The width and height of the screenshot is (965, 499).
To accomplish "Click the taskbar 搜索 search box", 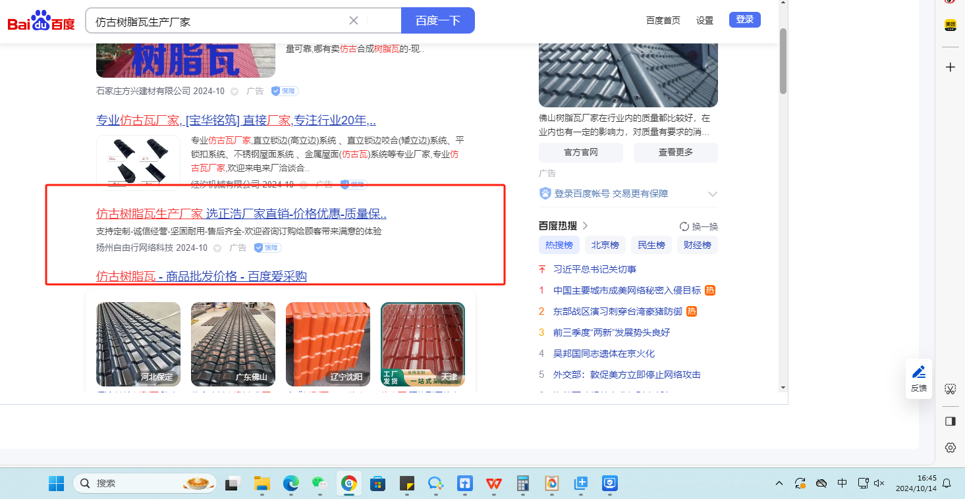I will tap(145, 483).
